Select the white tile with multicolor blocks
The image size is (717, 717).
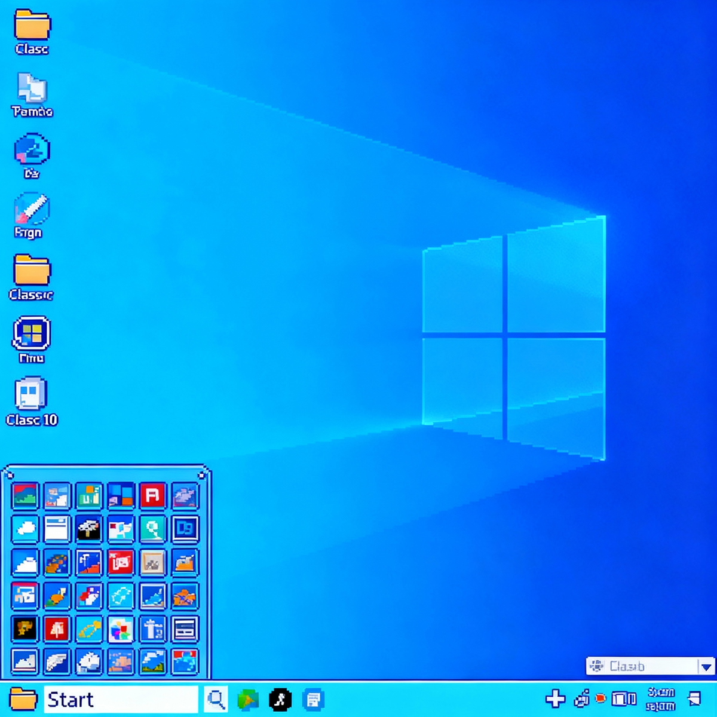coord(121,629)
